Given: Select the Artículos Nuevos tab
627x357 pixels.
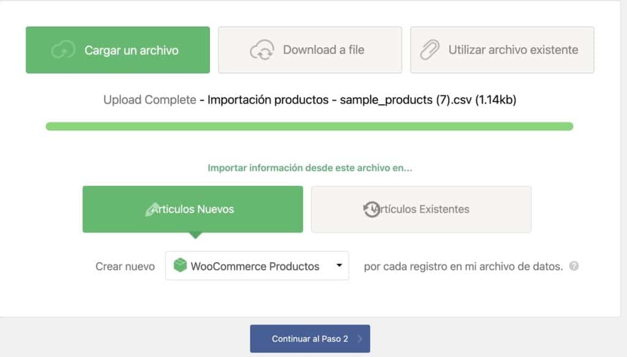Looking at the screenshot, I should [193, 209].
